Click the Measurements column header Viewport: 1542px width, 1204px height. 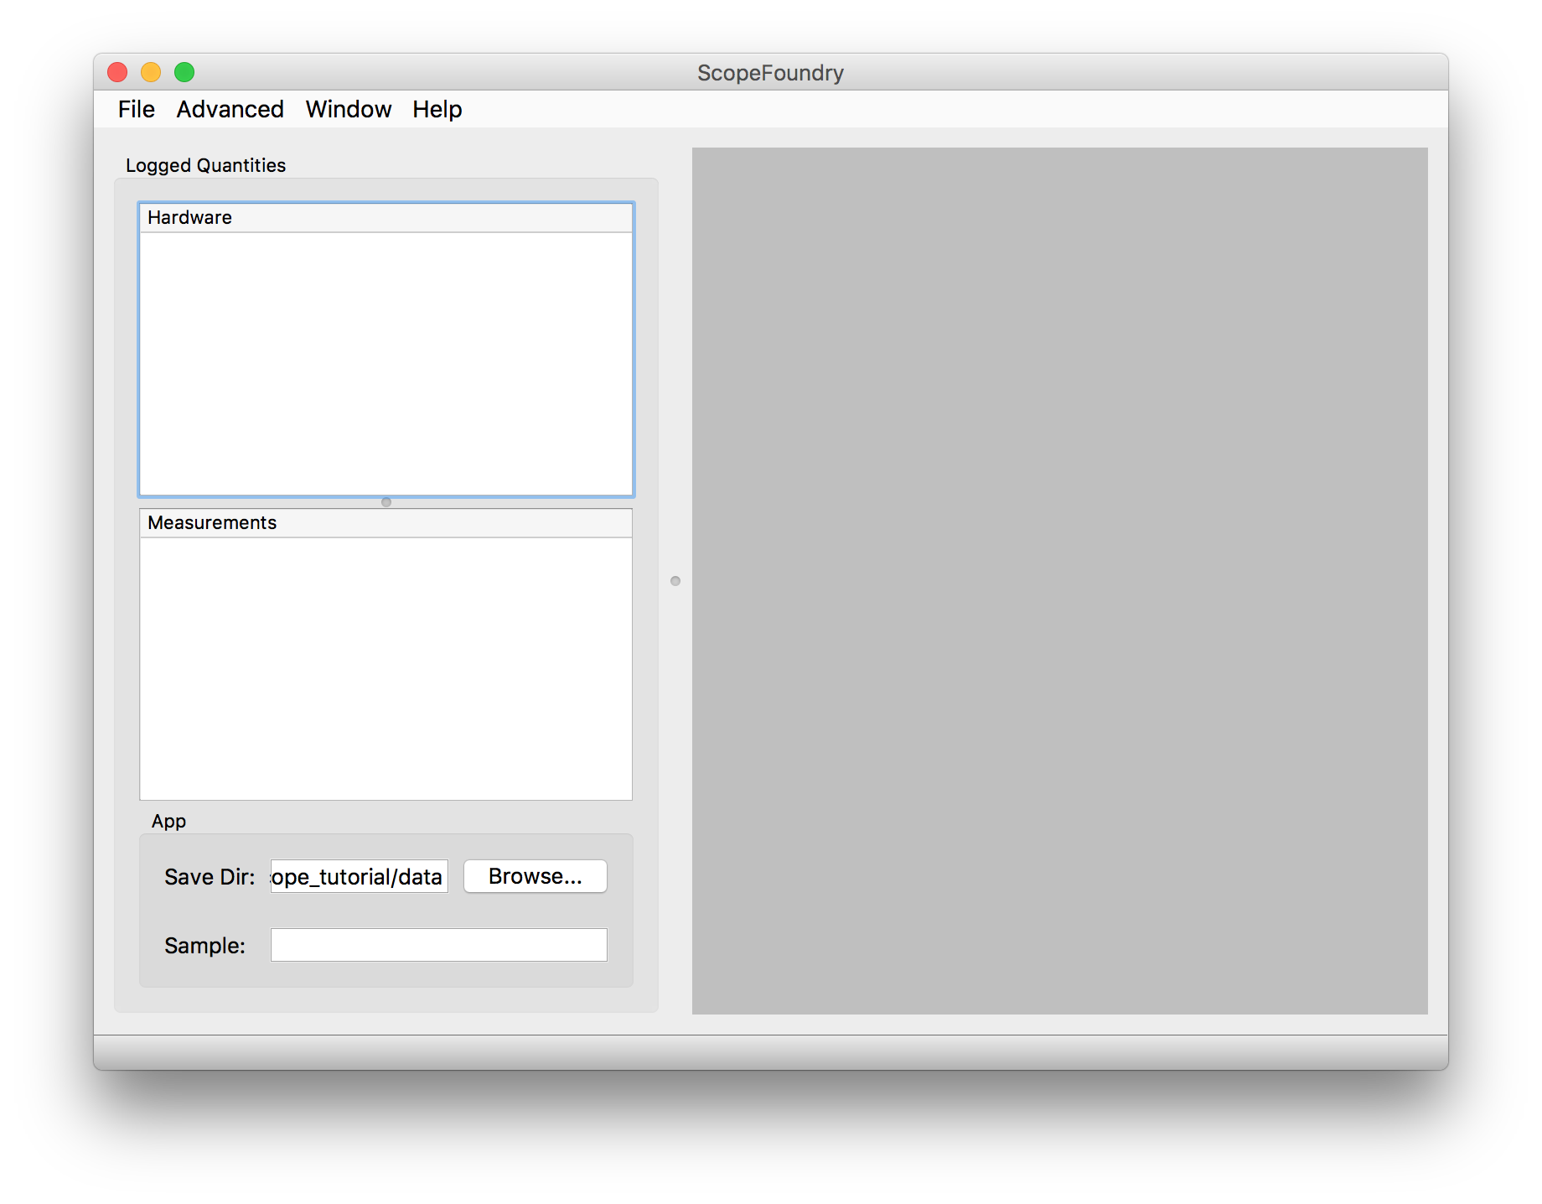[x=385, y=522]
